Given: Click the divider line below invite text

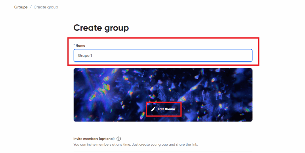Looking at the screenshot, I should coord(163,151).
